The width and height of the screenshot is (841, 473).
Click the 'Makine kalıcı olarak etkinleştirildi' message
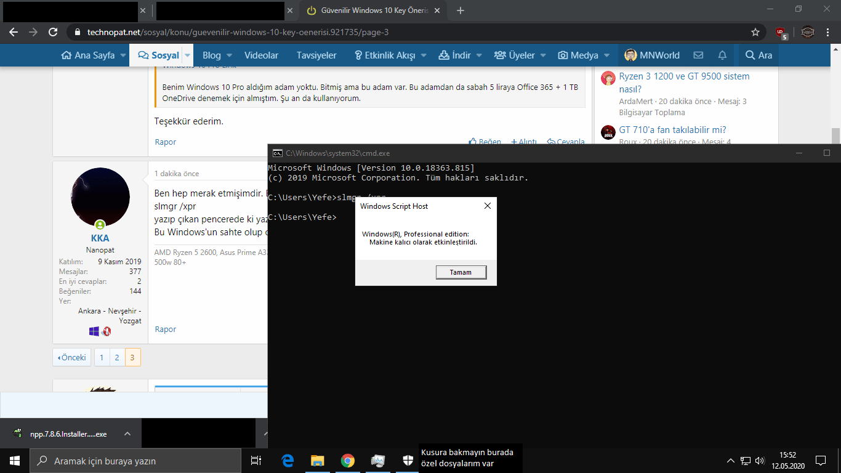click(x=423, y=242)
